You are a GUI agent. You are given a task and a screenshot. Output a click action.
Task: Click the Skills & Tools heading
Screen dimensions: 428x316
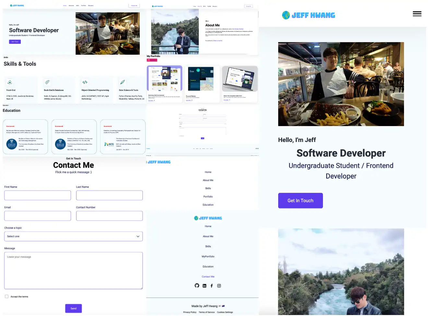20,64
